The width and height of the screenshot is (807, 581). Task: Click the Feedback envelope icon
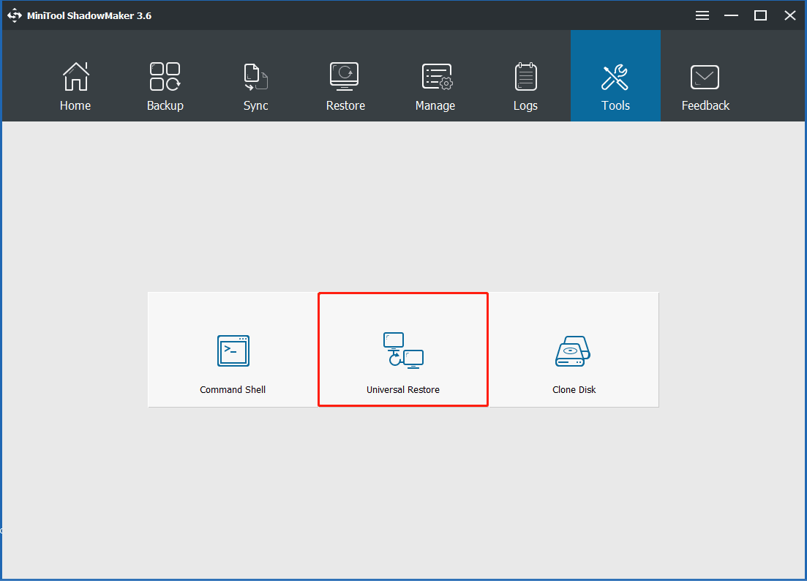pyautogui.click(x=705, y=78)
